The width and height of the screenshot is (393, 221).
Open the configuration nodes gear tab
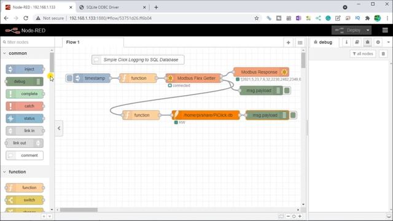point(378,42)
